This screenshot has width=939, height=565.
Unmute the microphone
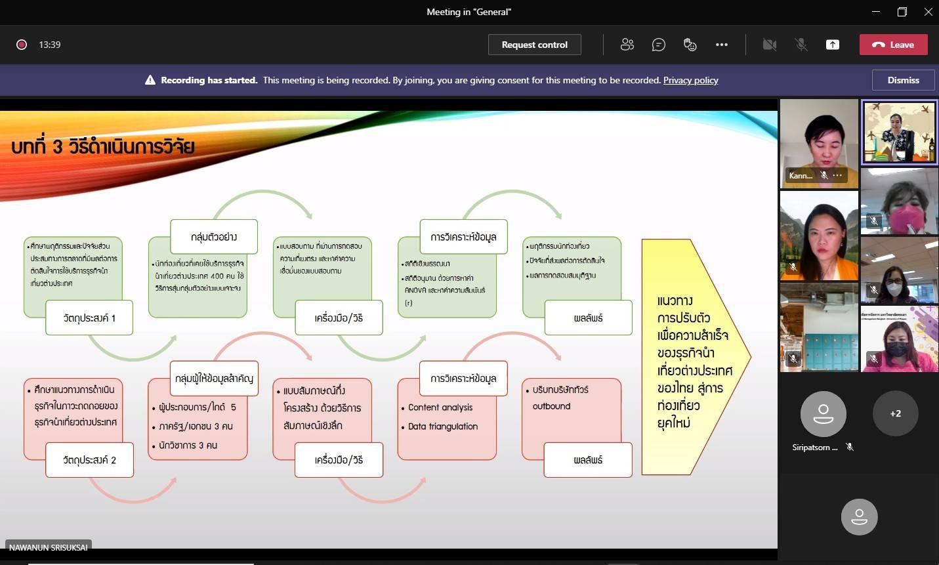pos(801,45)
